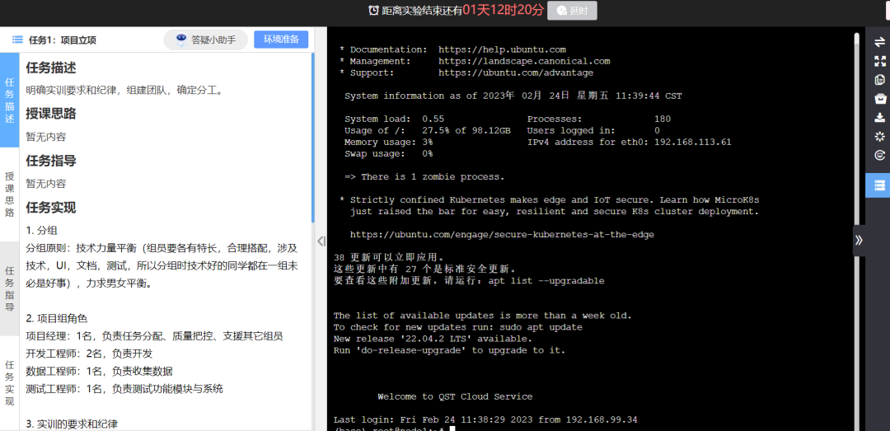890x431 pixels.
Task: Expand the right sidebar with the double chevron
Action: (x=859, y=240)
